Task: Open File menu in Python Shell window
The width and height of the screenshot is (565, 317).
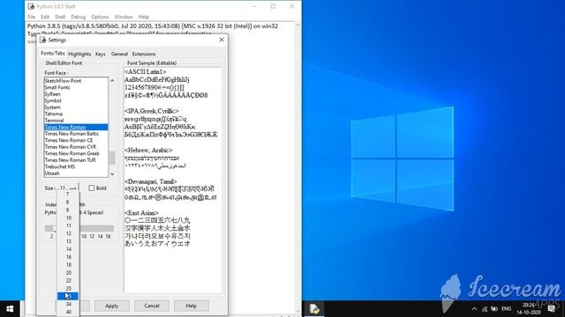Action: 32,17
